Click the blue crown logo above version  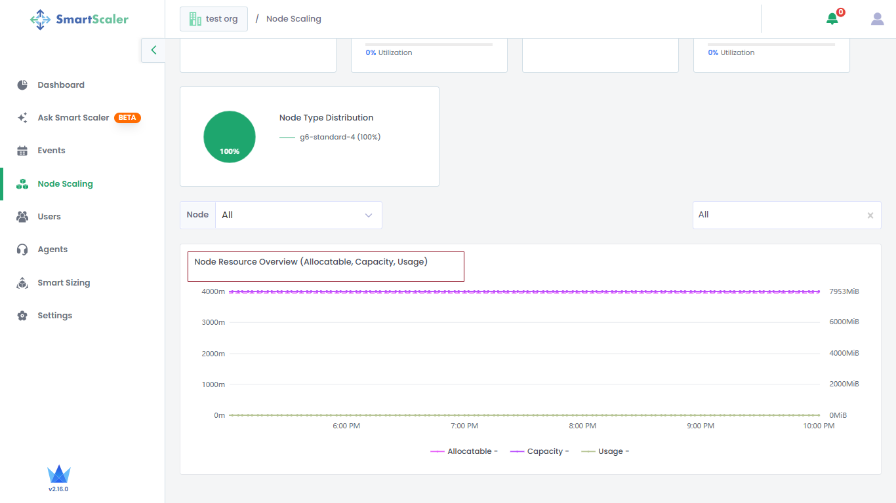58,474
